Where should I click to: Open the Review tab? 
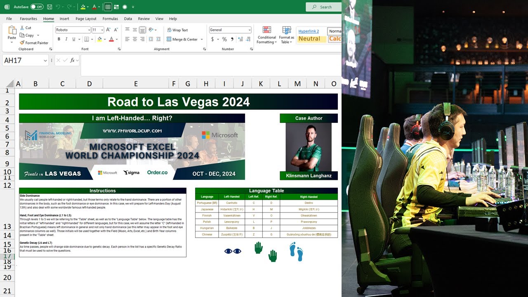(x=144, y=19)
